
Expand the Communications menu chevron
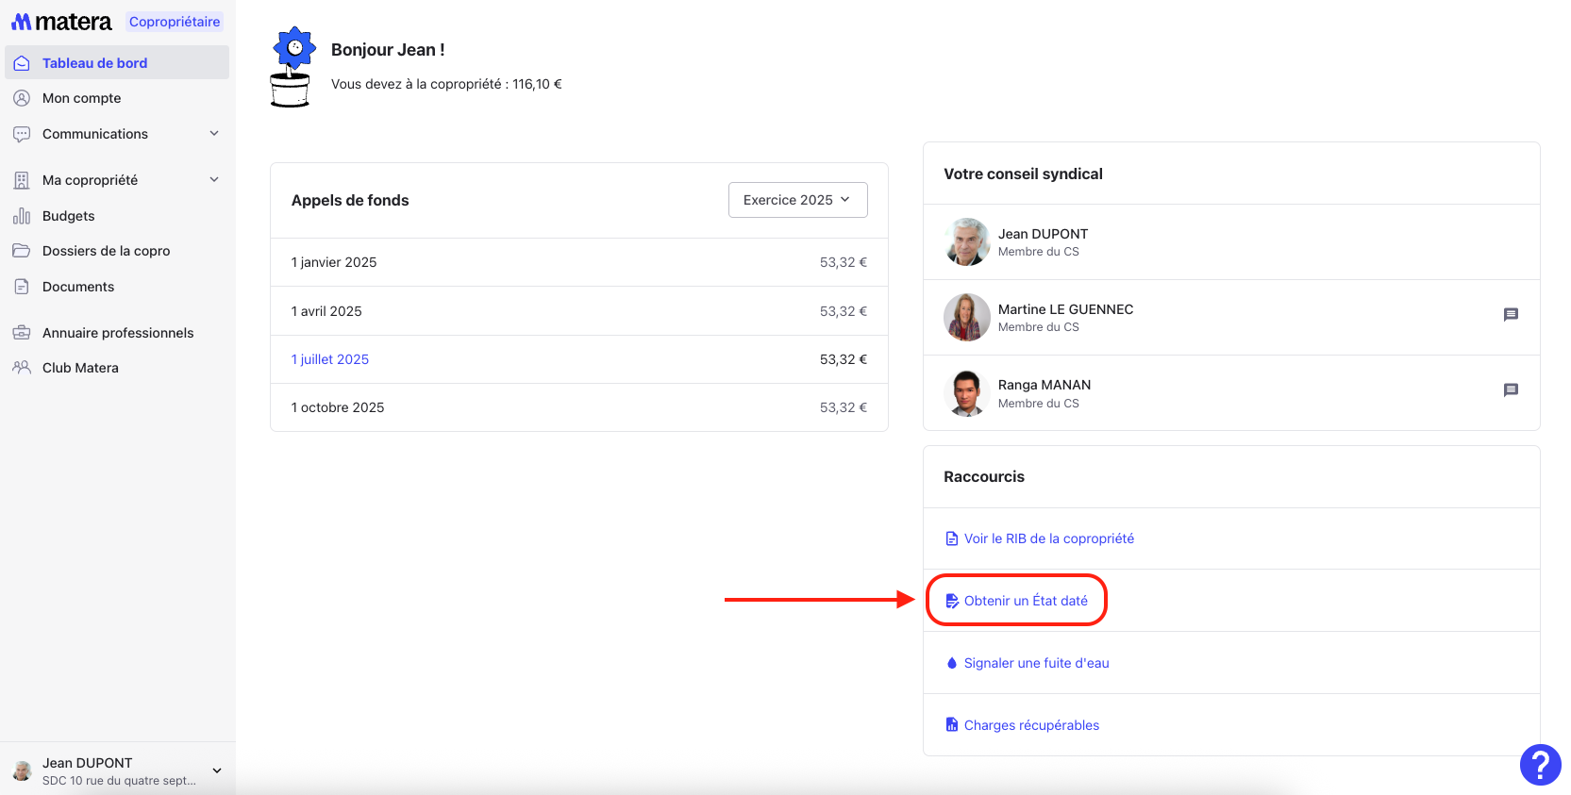(x=214, y=134)
